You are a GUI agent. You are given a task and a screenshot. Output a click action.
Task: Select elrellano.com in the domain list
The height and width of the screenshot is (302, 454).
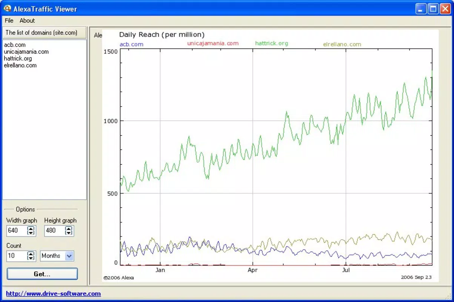(20, 65)
